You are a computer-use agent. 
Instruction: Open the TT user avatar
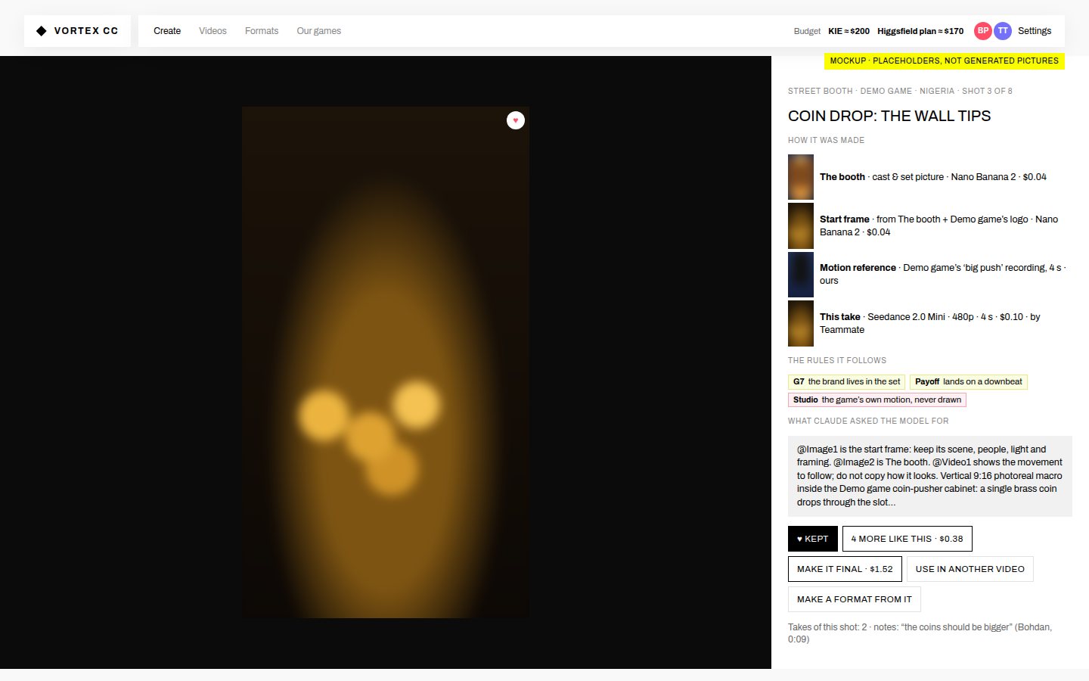click(1003, 31)
